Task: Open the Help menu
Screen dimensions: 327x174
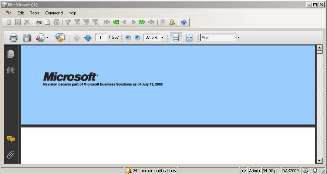Action: tap(73, 13)
